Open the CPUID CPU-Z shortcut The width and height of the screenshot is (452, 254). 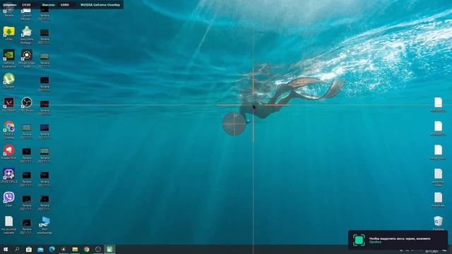point(9,176)
